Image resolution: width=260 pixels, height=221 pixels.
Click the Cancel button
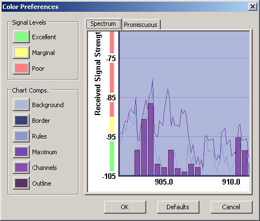click(x=231, y=207)
